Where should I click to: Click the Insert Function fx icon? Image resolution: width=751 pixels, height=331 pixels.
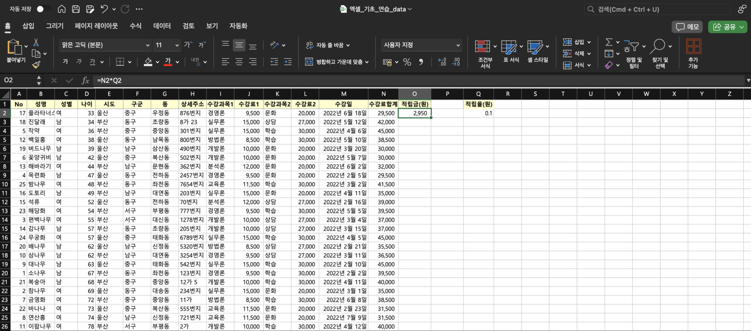tap(85, 80)
